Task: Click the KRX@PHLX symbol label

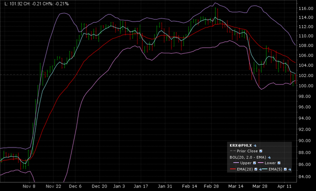Action: 241,146
